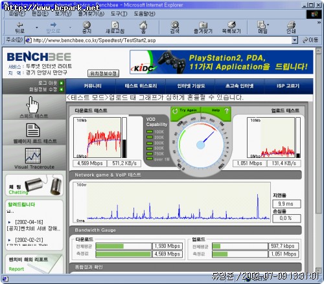Click the 1.051 Mbps upload result box

coord(249,163)
